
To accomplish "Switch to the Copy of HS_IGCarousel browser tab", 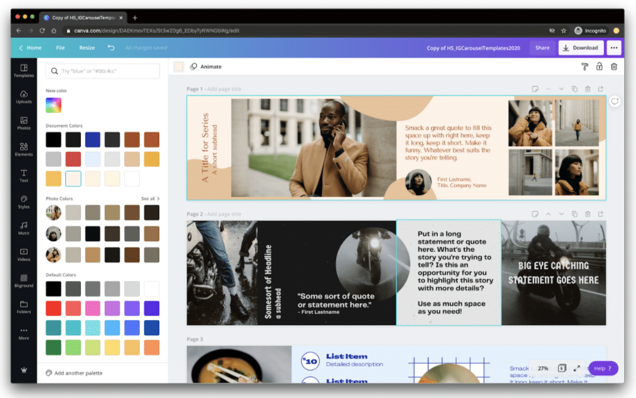I will click(x=83, y=18).
